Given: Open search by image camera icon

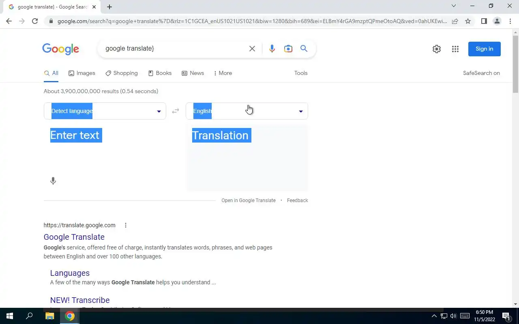Looking at the screenshot, I should tap(288, 49).
